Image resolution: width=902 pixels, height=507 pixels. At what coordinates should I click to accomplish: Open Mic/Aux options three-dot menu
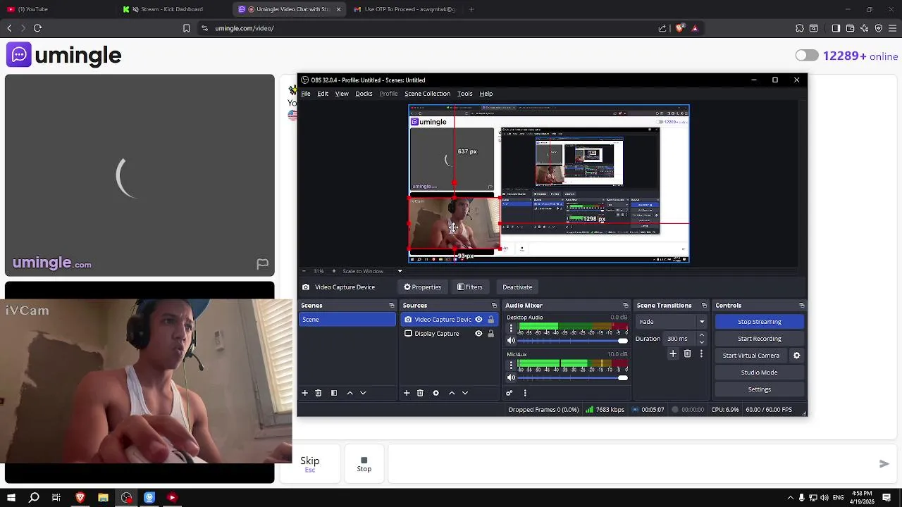tap(511, 365)
